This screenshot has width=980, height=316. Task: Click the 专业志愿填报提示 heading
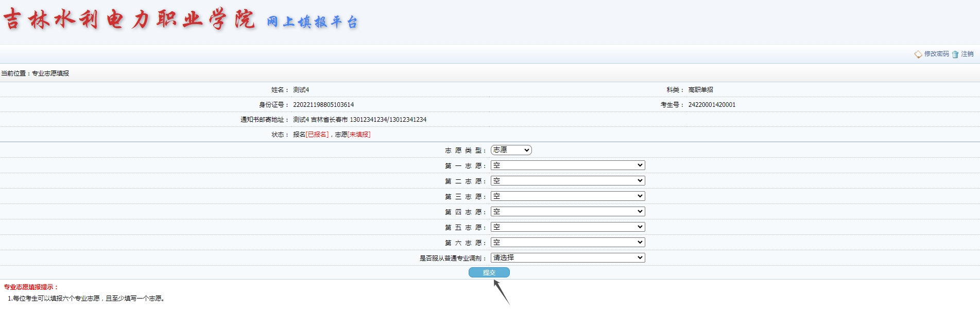pyautogui.click(x=31, y=287)
